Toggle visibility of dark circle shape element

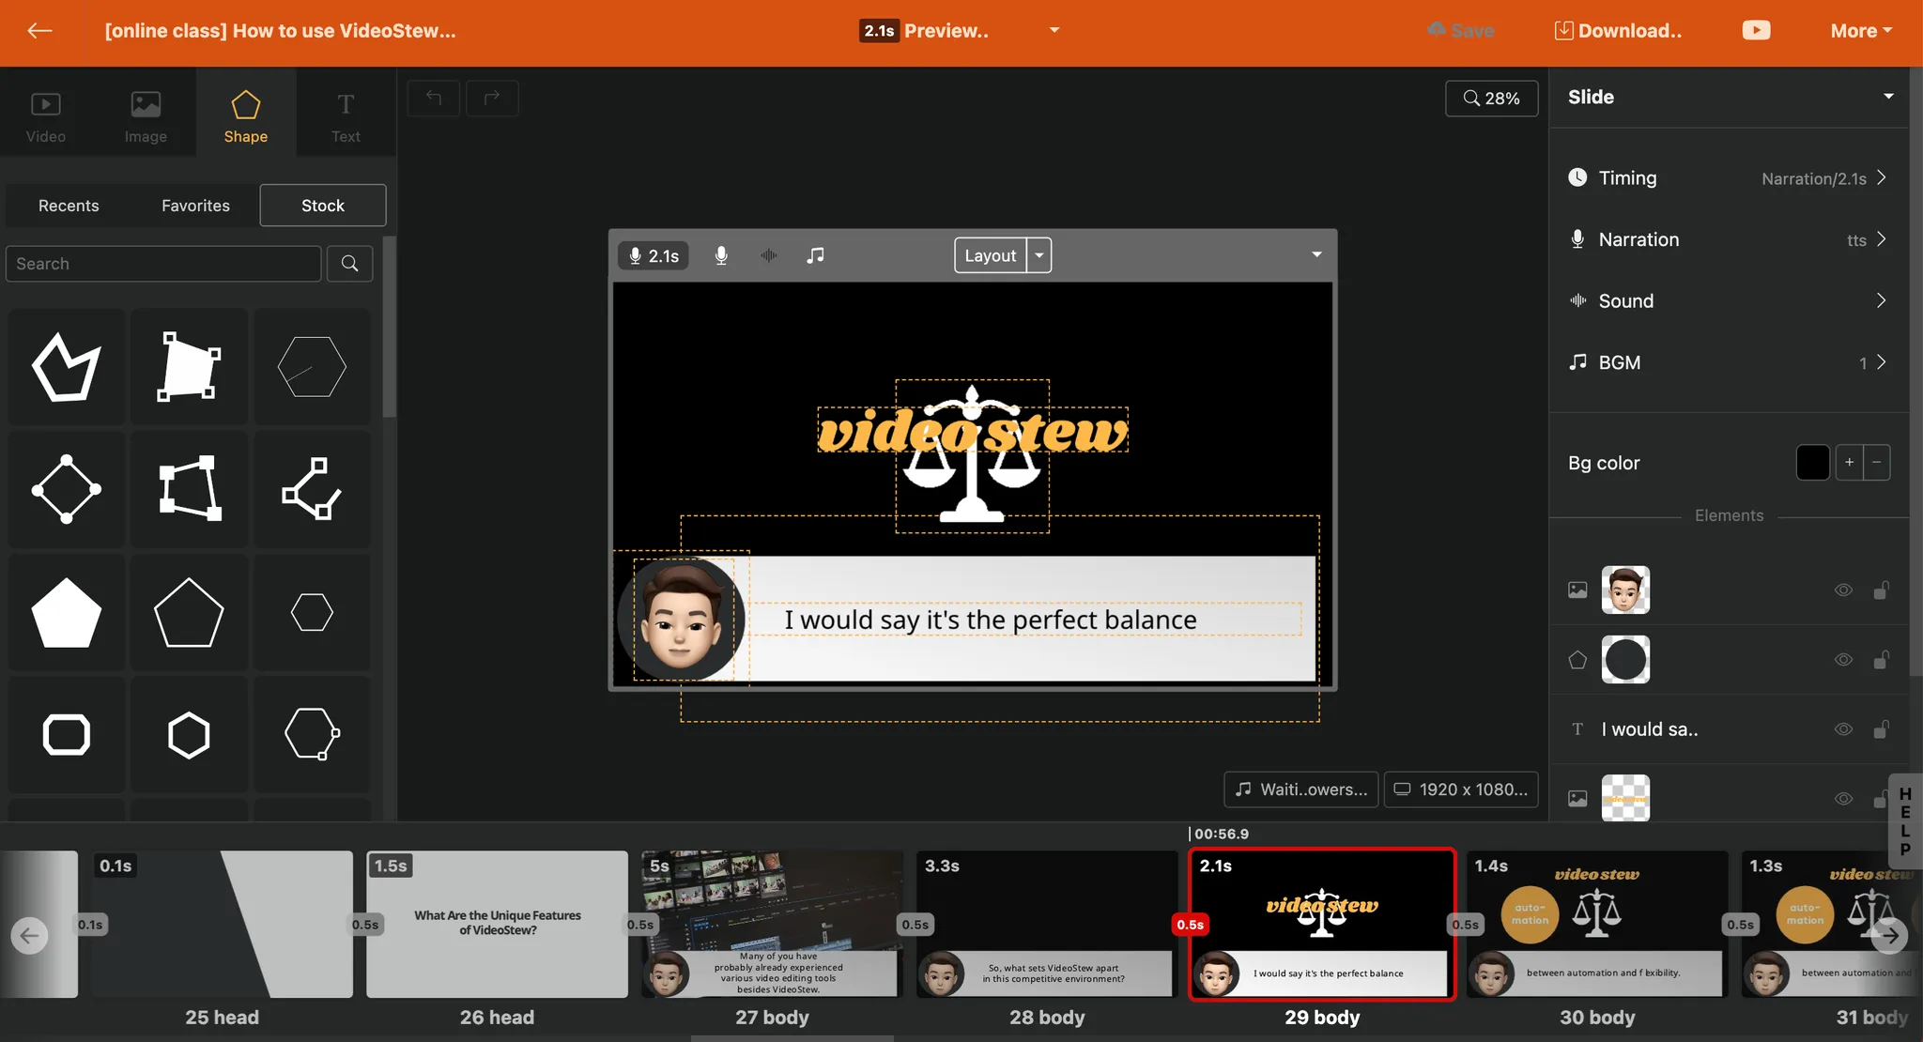tap(1843, 660)
